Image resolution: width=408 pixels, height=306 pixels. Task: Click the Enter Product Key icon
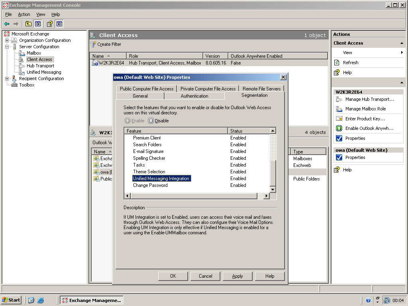[x=339, y=119]
